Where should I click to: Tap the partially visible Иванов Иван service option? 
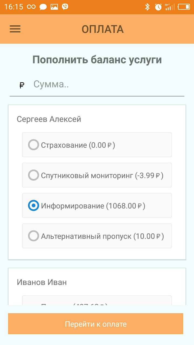coord(97,301)
